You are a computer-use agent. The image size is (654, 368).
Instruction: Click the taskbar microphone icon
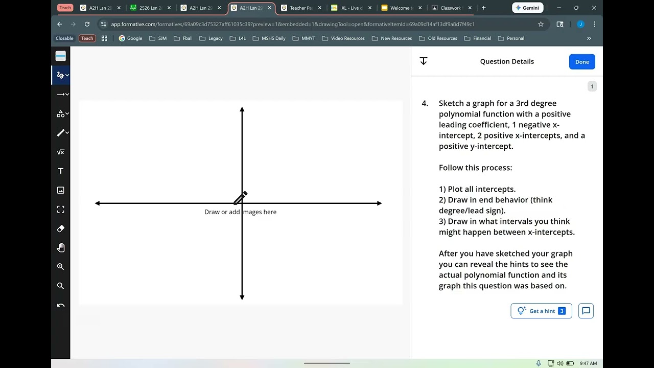pyautogui.click(x=539, y=363)
